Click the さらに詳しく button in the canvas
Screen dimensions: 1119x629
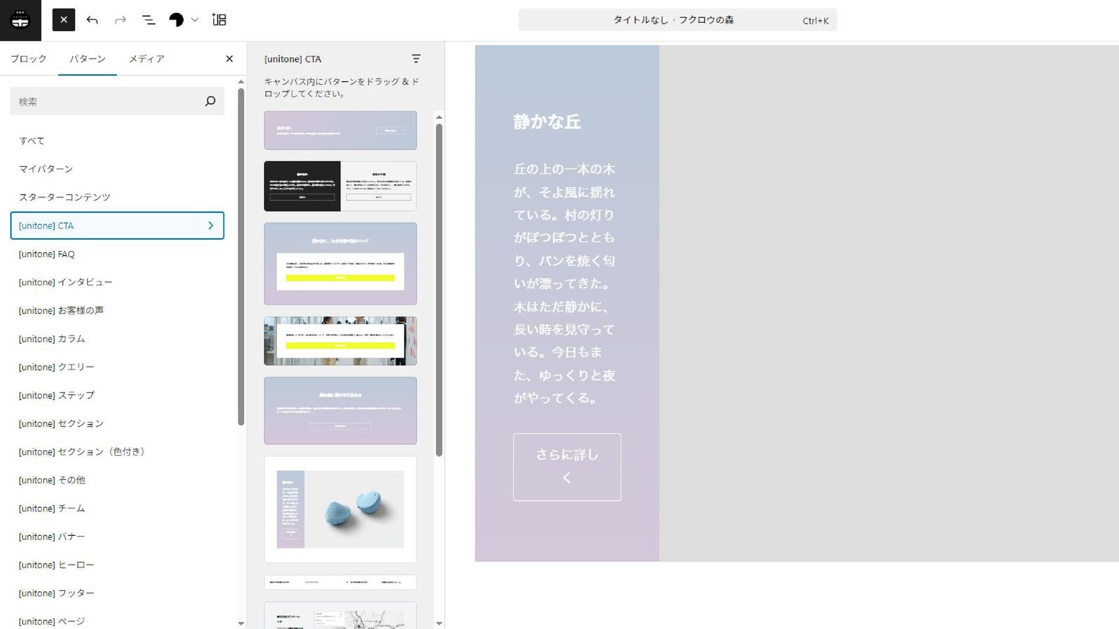(x=566, y=467)
